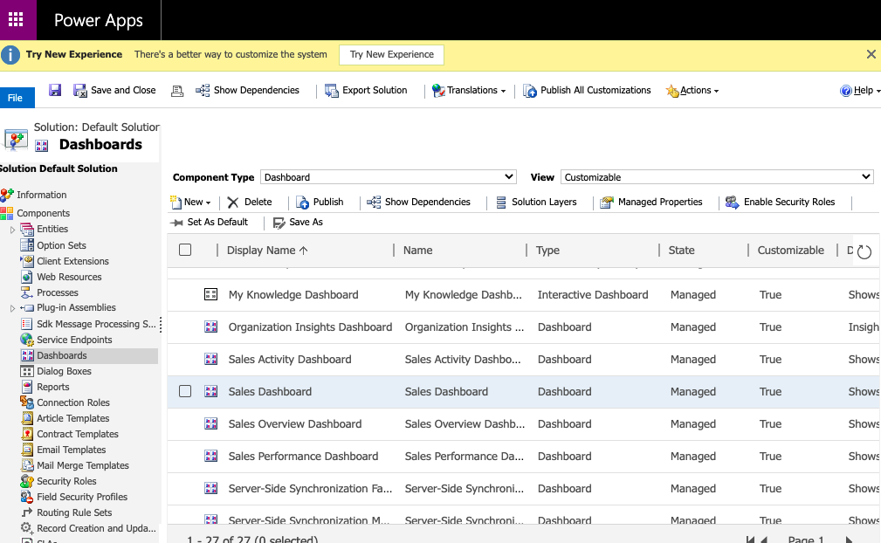Image resolution: width=881 pixels, height=543 pixels.
Task: Sort by the State column header
Action: tap(682, 251)
